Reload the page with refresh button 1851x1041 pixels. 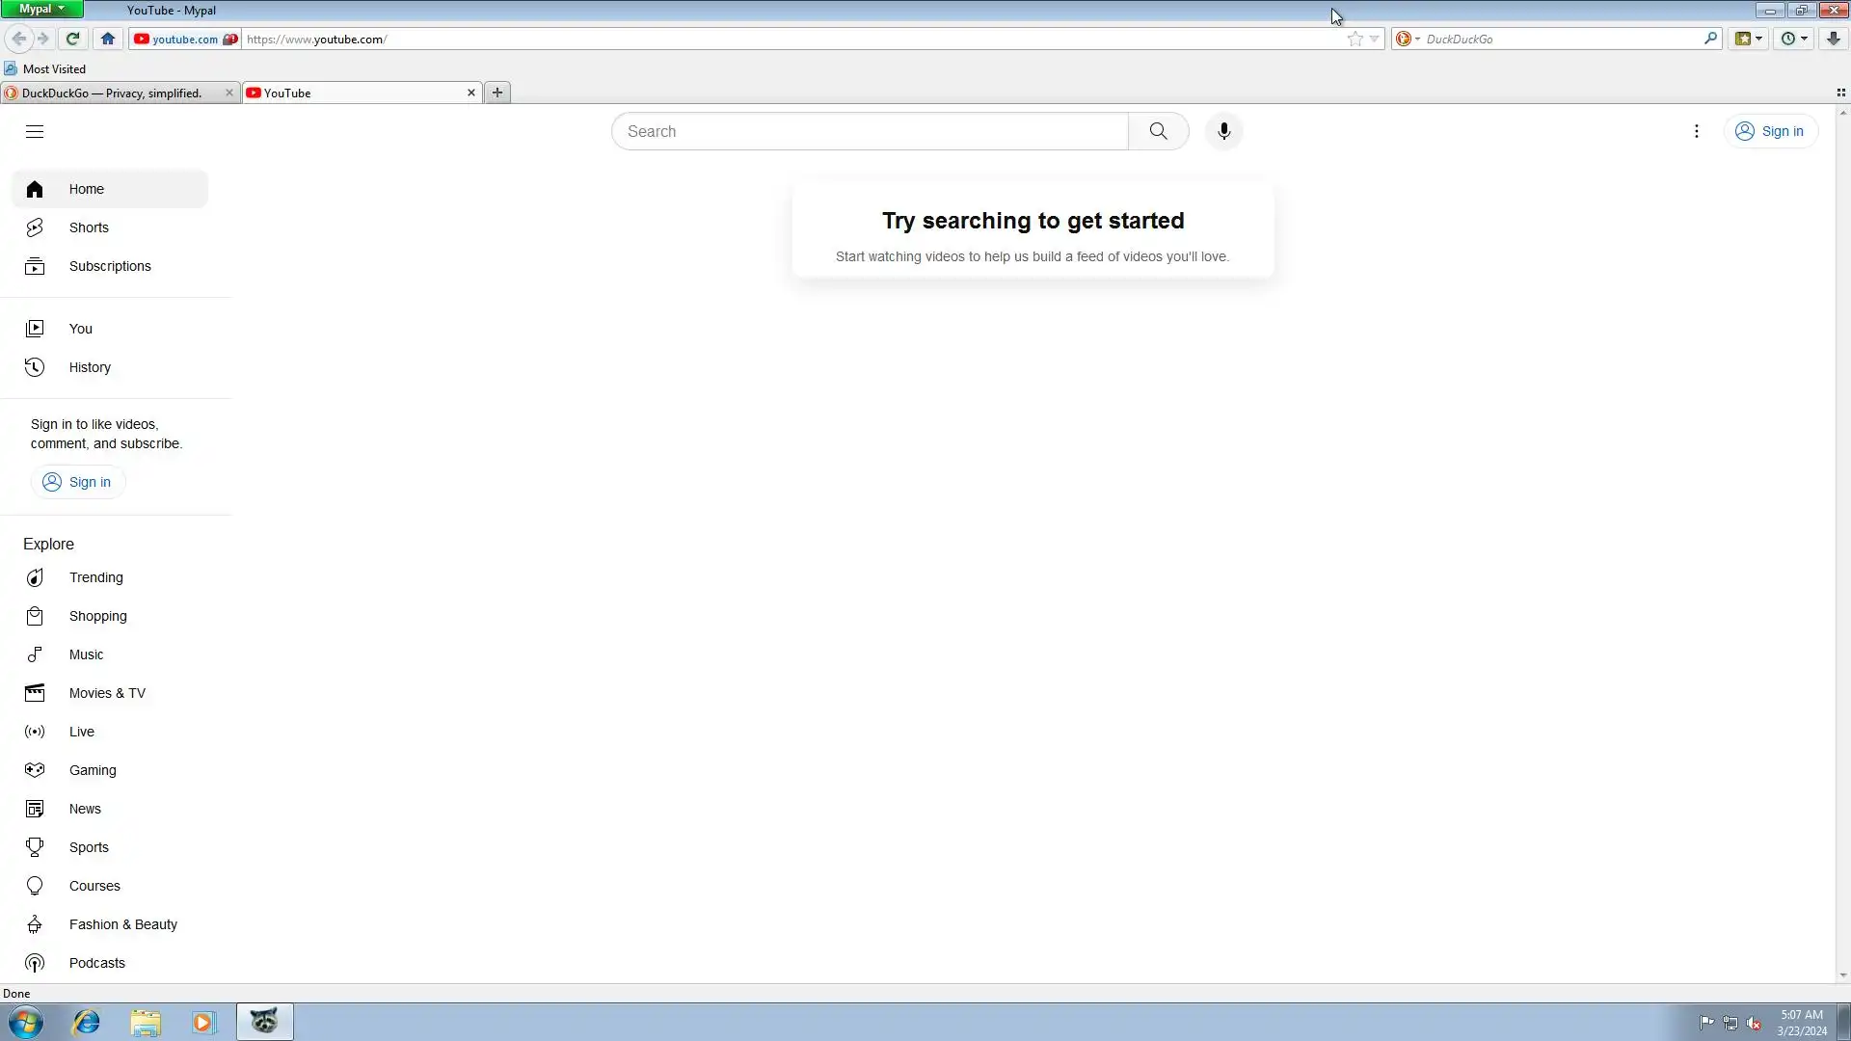click(x=72, y=40)
